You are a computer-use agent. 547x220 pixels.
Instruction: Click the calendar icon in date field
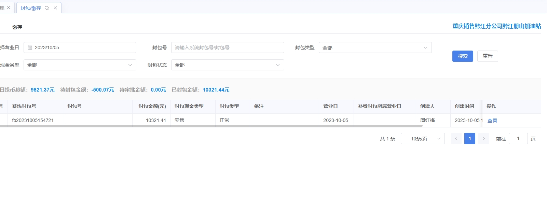pos(30,47)
